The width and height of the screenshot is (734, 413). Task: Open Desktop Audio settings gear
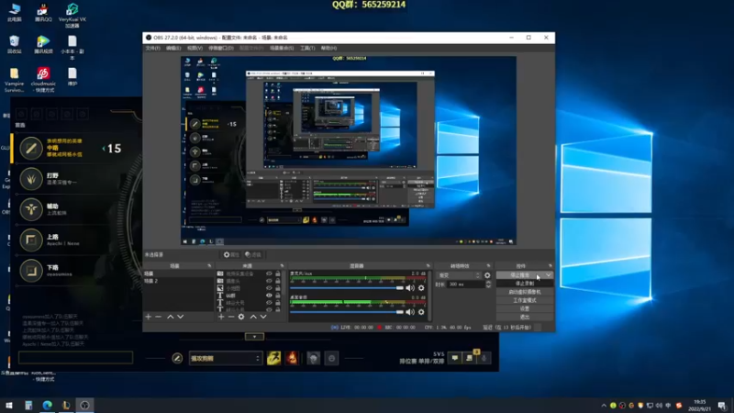[x=421, y=312]
